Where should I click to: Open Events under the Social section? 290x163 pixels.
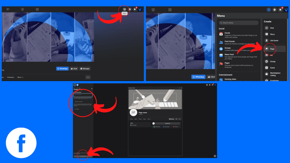pyautogui.click(x=238, y=35)
